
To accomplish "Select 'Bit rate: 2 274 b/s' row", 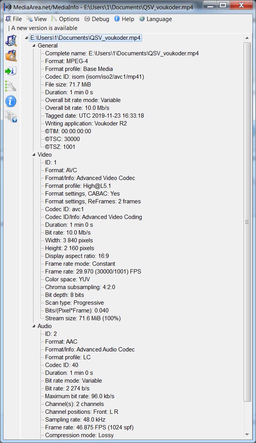I will click(x=67, y=388).
